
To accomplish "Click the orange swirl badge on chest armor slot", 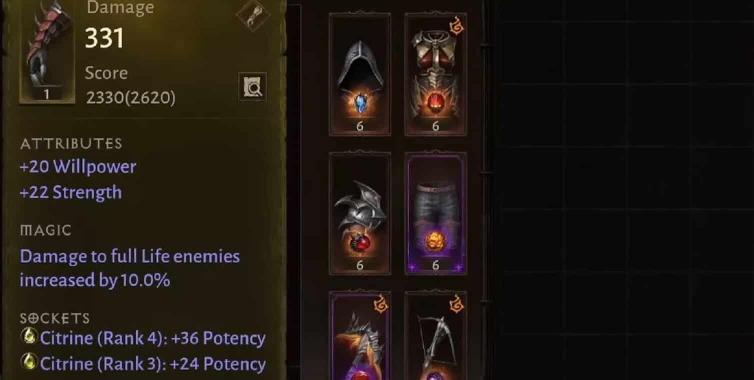I will 456,26.
